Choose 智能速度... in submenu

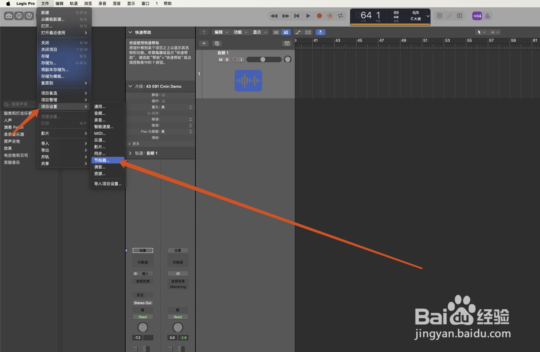(108, 127)
